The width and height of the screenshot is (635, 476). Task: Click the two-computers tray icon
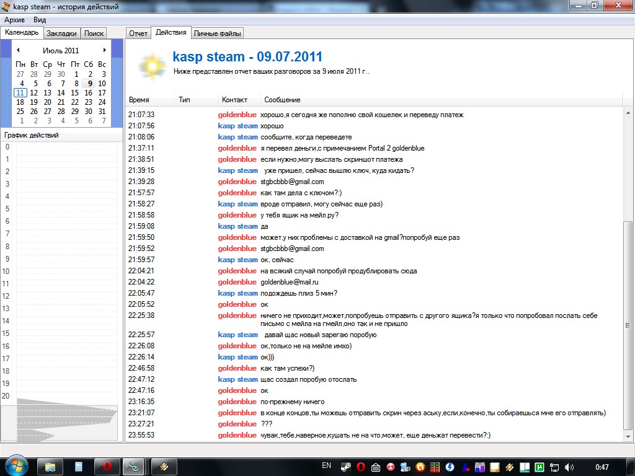406,467
